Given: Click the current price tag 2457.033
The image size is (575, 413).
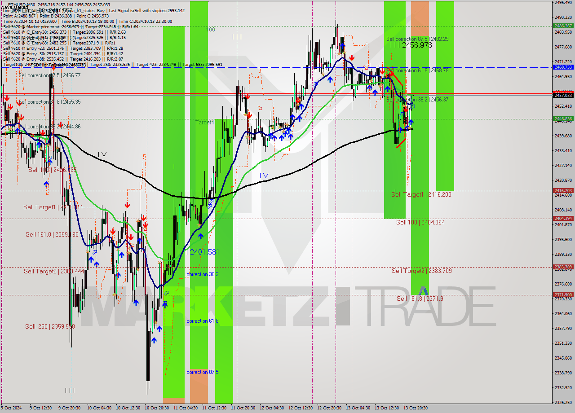Looking at the screenshot, I should click(563, 95).
